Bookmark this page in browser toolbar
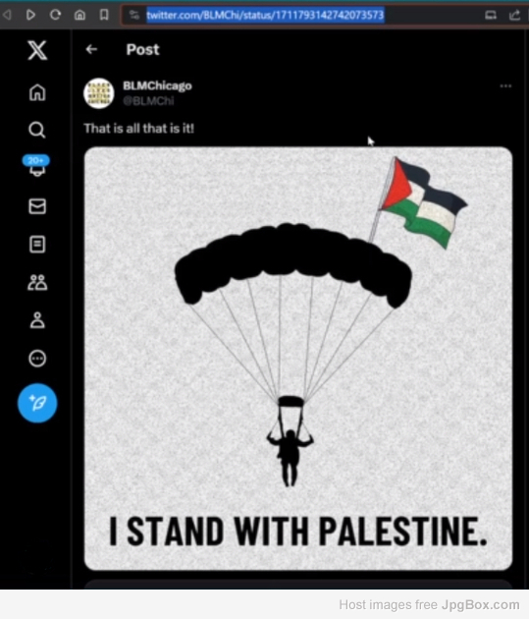This screenshot has height=619, width=529. tap(104, 15)
